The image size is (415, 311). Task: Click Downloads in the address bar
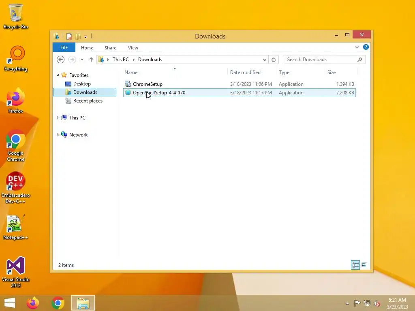(x=150, y=60)
